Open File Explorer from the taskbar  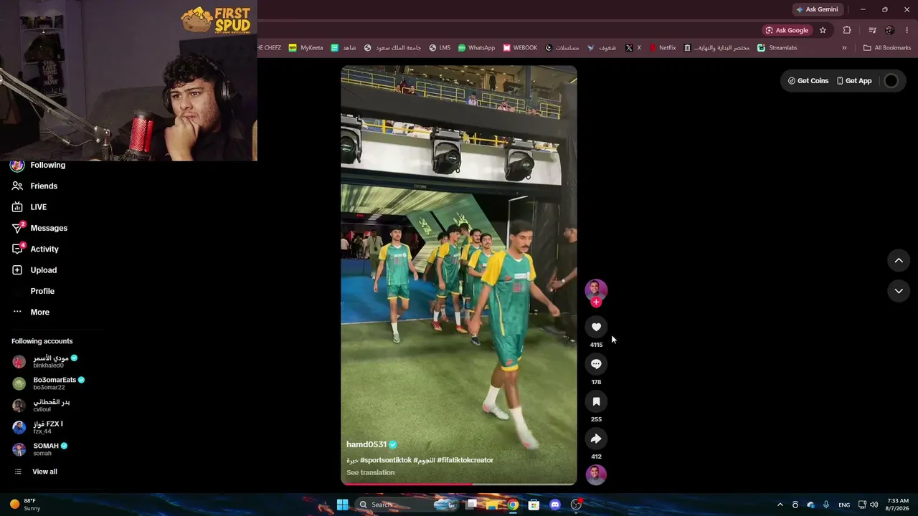pos(492,505)
